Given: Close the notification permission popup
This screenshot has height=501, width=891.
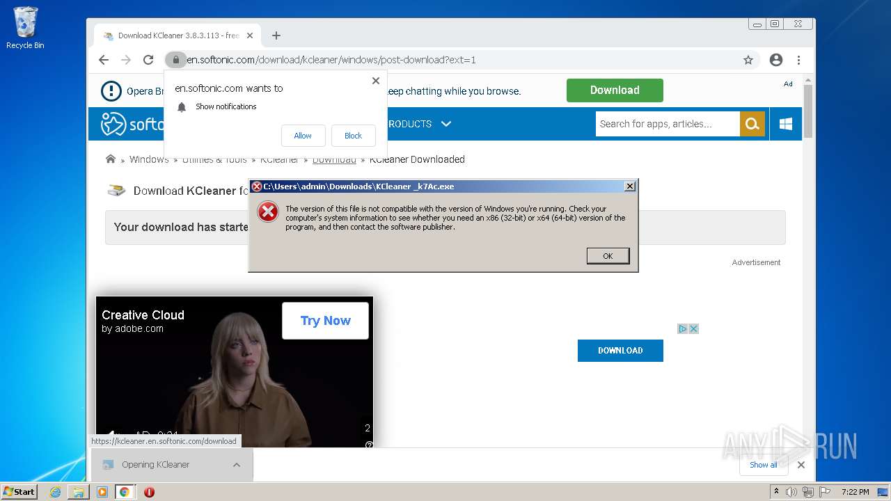Looking at the screenshot, I should click(x=376, y=81).
